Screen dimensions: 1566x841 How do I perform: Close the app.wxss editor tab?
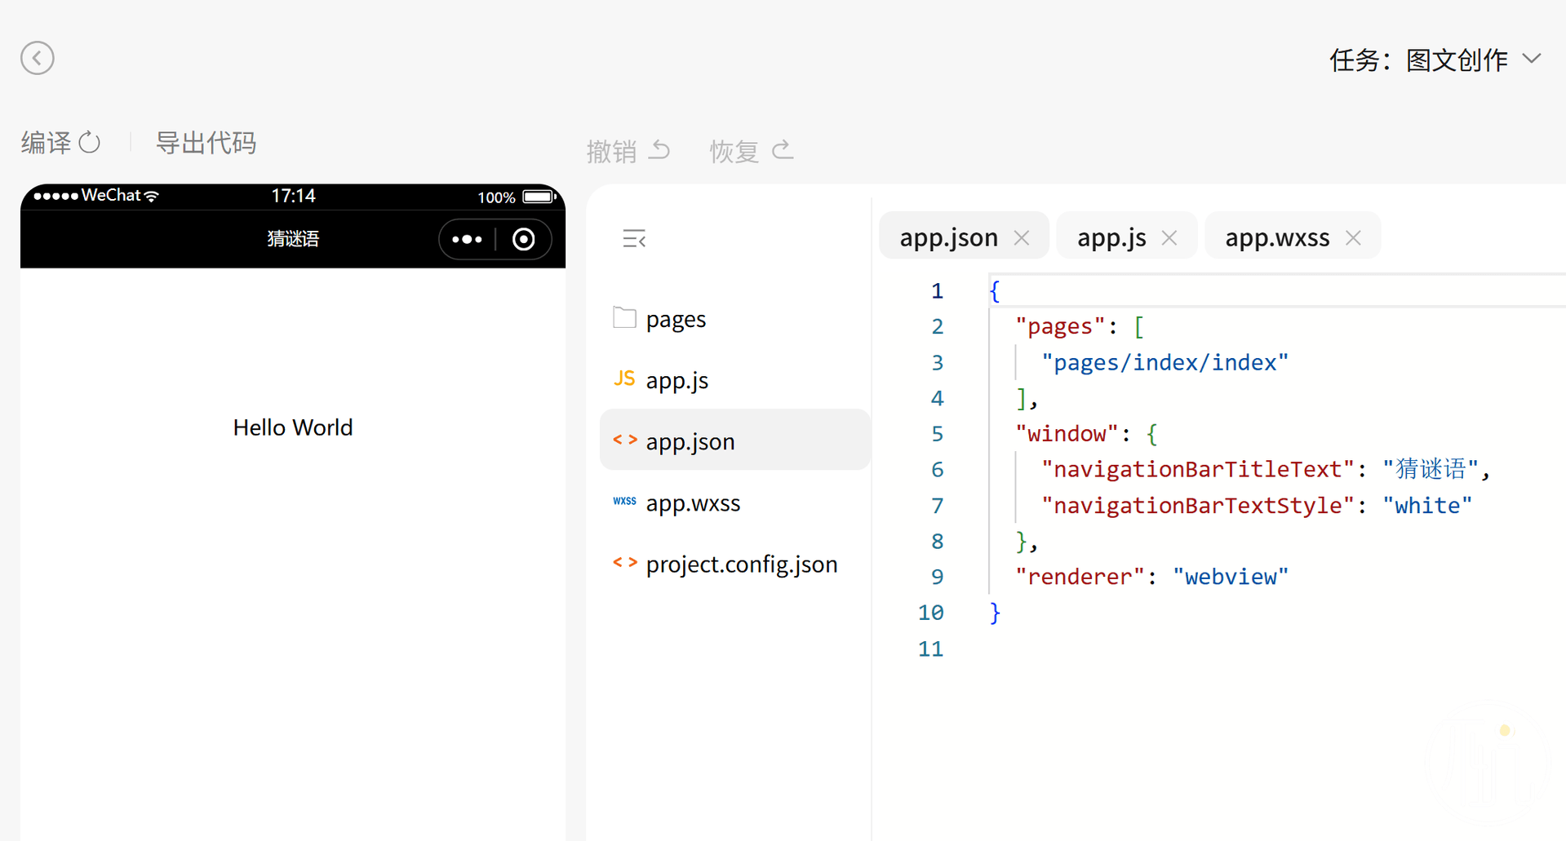tap(1353, 237)
